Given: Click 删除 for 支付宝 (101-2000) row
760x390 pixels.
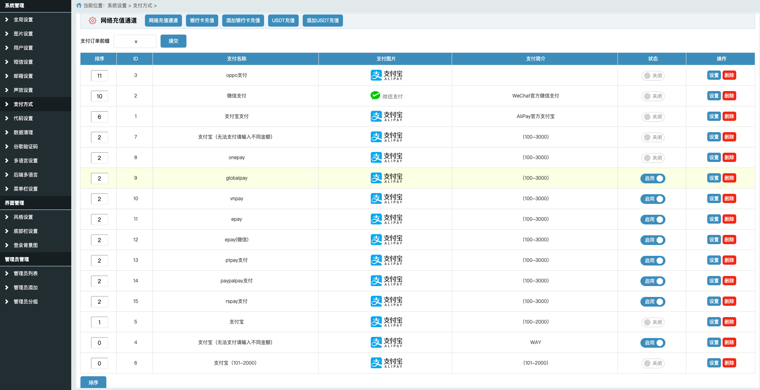Looking at the screenshot, I should [729, 363].
